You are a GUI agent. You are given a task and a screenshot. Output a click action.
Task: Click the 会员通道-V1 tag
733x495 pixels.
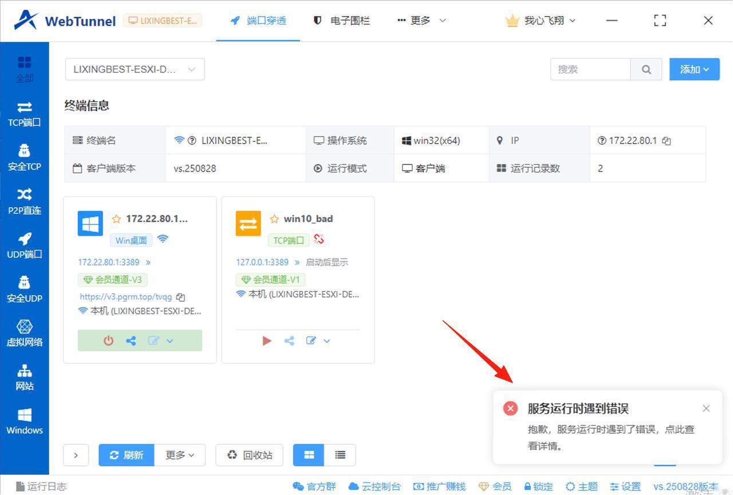tap(270, 280)
